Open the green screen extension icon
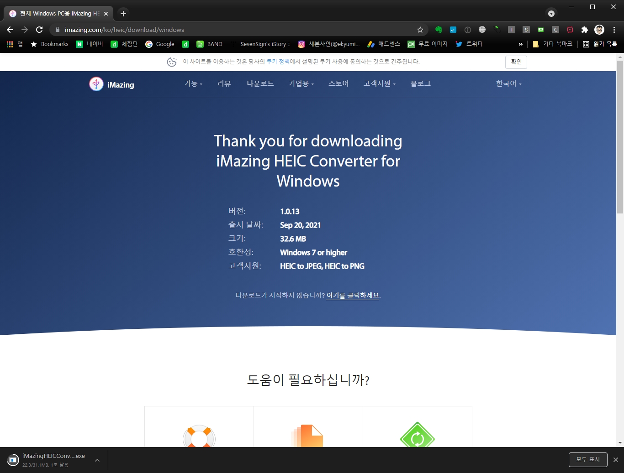Screen dimensions: 624x473 (x=541, y=30)
